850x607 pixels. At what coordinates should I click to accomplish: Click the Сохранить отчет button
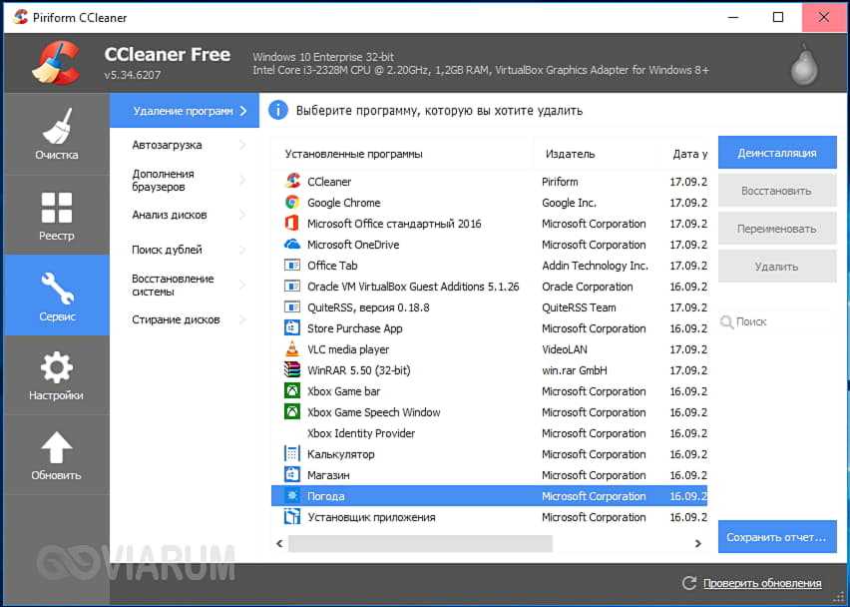(x=776, y=537)
